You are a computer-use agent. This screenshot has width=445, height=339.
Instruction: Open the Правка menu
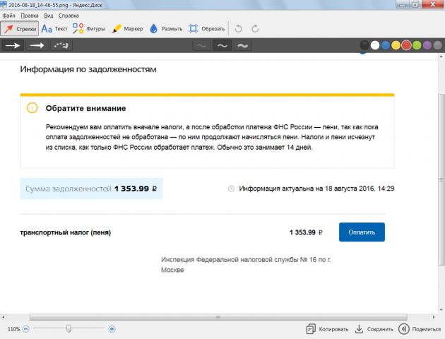[30, 16]
